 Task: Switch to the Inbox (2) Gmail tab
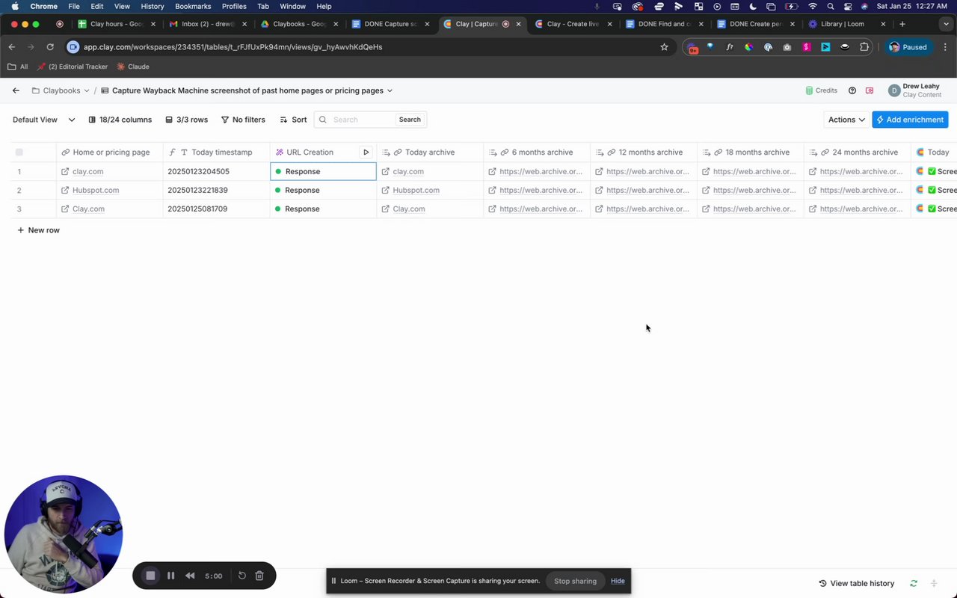[x=207, y=24]
